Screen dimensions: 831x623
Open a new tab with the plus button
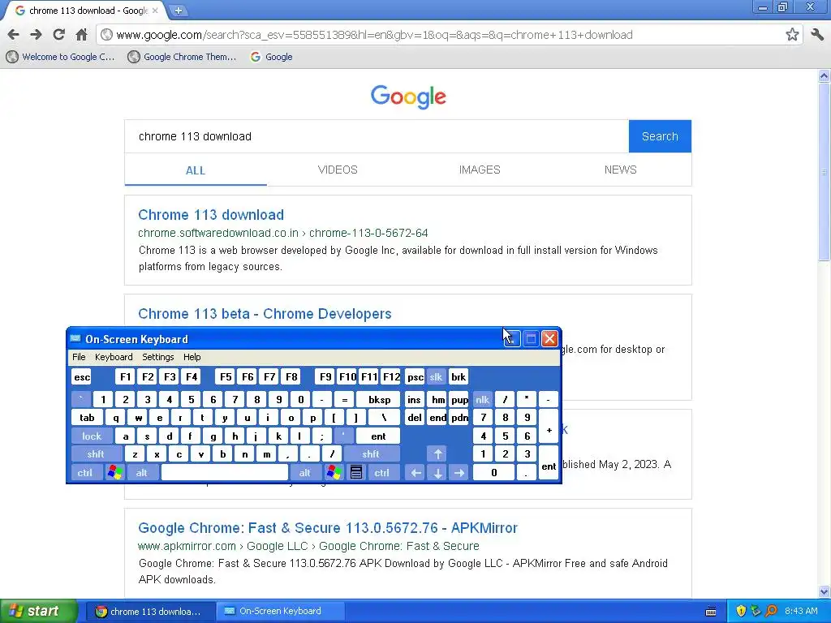179,11
